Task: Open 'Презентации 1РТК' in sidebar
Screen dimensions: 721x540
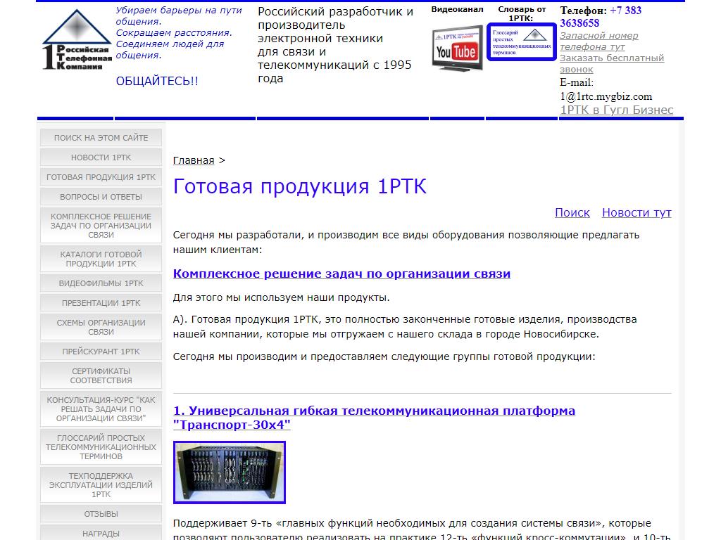Action: coord(101,303)
